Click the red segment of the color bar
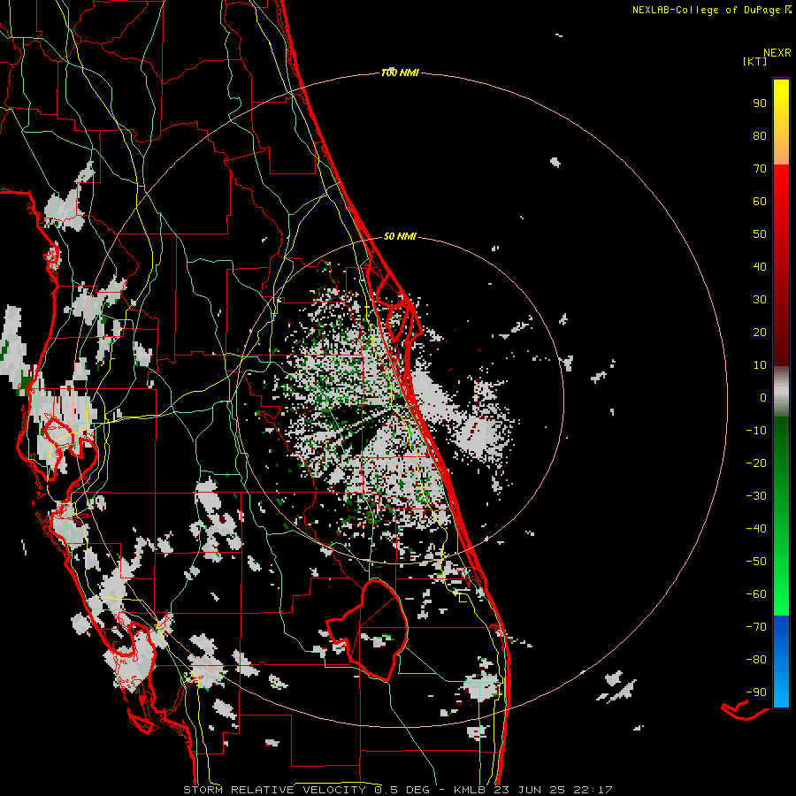The width and height of the screenshot is (796, 796). pos(781,265)
